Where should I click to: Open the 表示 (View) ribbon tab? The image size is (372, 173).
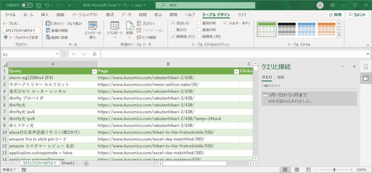pos(158,15)
